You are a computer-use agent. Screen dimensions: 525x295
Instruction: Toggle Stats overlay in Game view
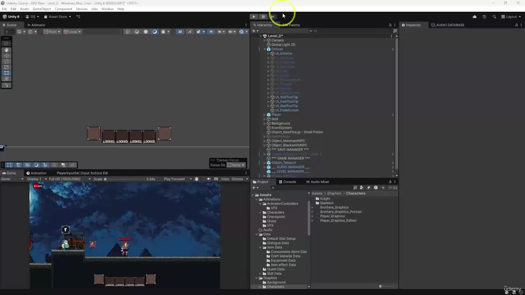click(225, 179)
